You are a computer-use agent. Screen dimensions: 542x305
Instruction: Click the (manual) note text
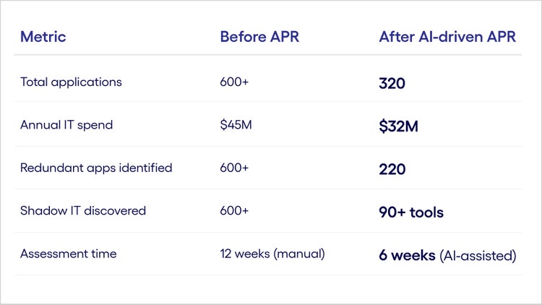(300, 254)
